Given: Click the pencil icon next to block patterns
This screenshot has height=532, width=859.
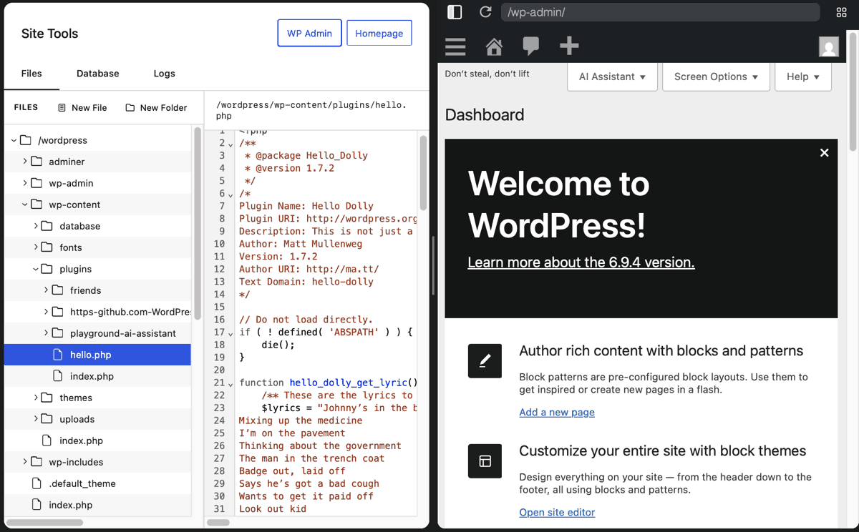Looking at the screenshot, I should (485, 361).
